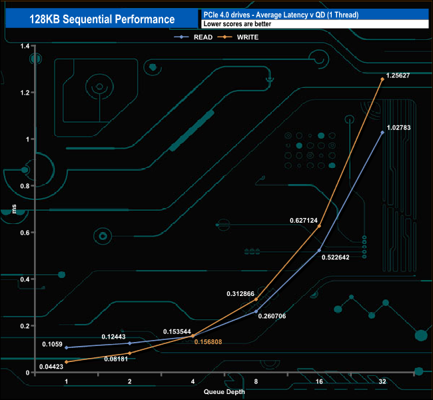Select the 0.12443 read data label
The width and height of the screenshot is (433, 400).
tap(113, 337)
